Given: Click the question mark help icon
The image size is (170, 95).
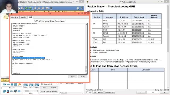Looking at the screenshot, I should point(82,8).
